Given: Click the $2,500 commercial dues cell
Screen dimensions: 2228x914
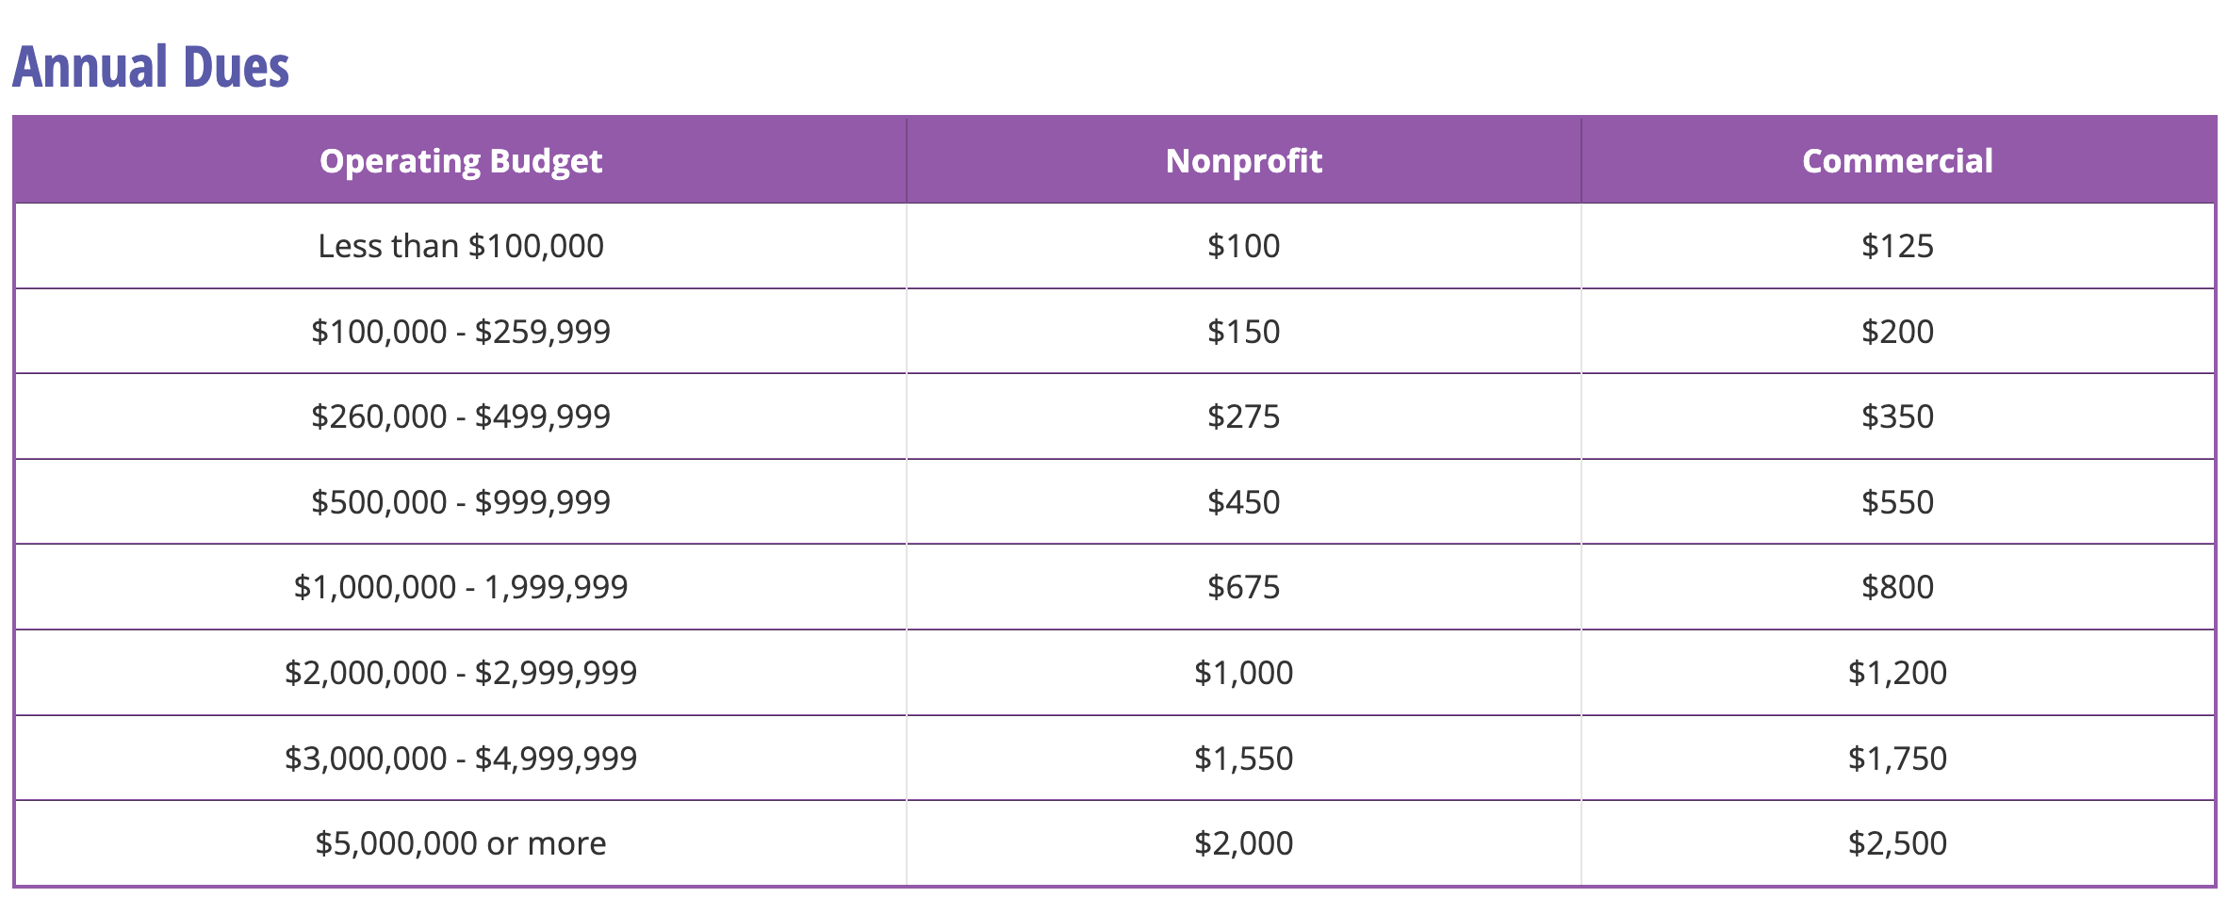Looking at the screenshot, I should [x=1897, y=843].
